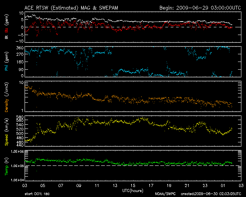Click the "440" tick label on the Speed axis
This screenshot has width=246, height=197.
pyautogui.click(x=20, y=145)
